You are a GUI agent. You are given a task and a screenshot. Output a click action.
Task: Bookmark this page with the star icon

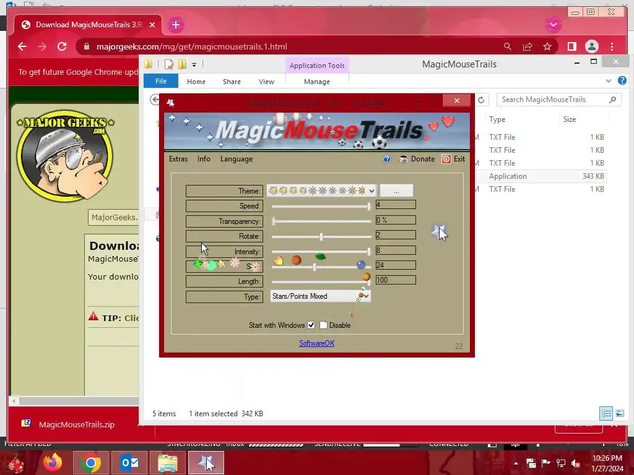[x=547, y=46]
